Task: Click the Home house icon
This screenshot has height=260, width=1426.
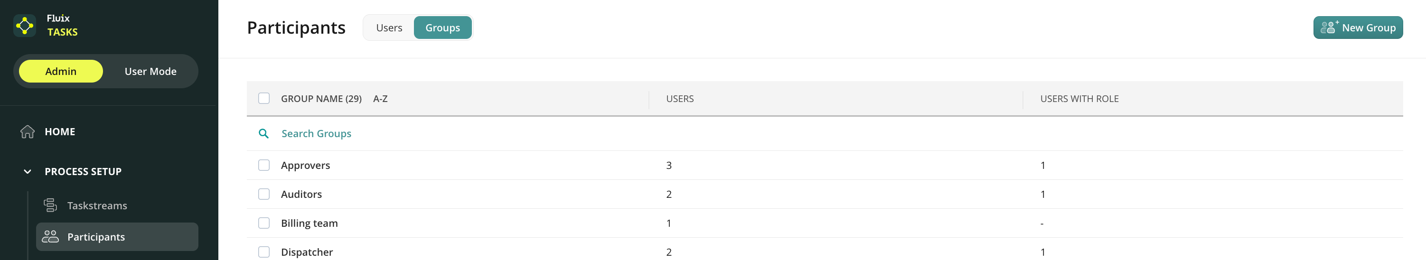Action: pos(27,131)
